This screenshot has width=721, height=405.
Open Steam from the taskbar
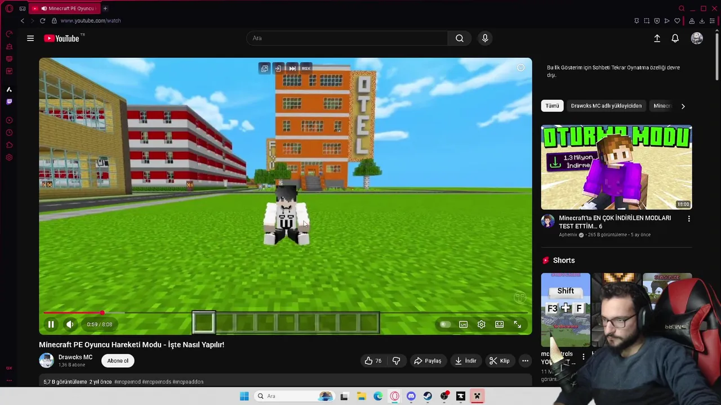(428, 396)
